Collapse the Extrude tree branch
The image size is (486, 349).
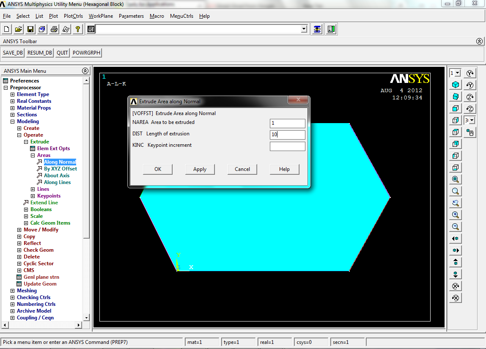(25, 141)
